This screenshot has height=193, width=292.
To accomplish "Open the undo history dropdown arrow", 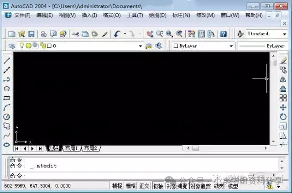I will pyautogui.click(x=125, y=34).
